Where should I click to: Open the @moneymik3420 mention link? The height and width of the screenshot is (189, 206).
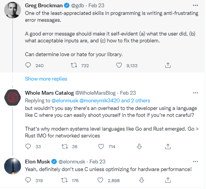click(100, 100)
